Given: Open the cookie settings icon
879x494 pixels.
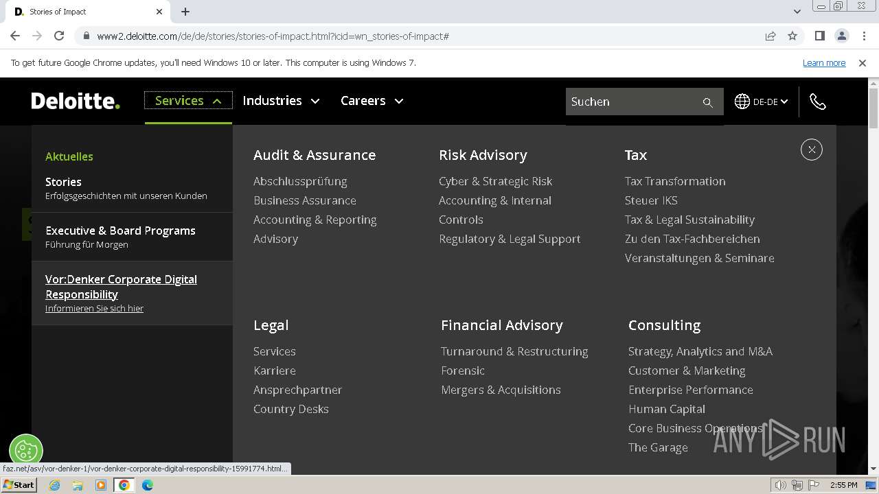Looking at the screenshot, I should pos(26,451).
